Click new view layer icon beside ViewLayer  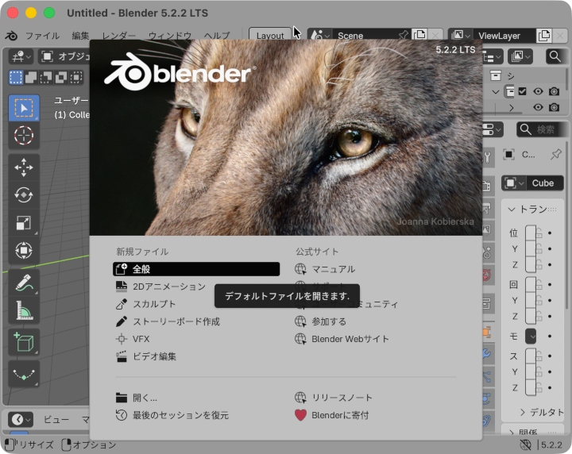[x=544, y=36]
